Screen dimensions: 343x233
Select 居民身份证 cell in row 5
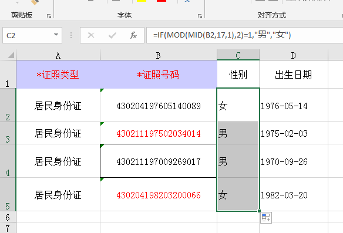[x=58, y=194]
